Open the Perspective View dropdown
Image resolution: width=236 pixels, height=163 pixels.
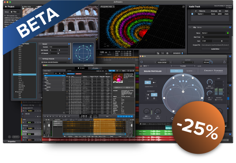point(107,7)
